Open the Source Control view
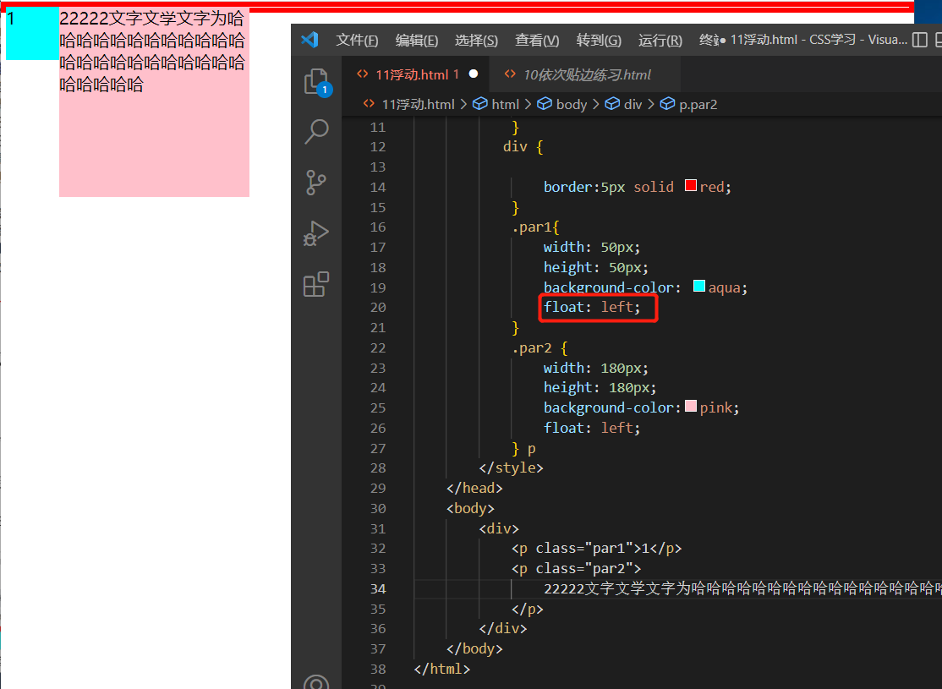The height and width of the screenshot is (689, 942). tap(316, 183)
